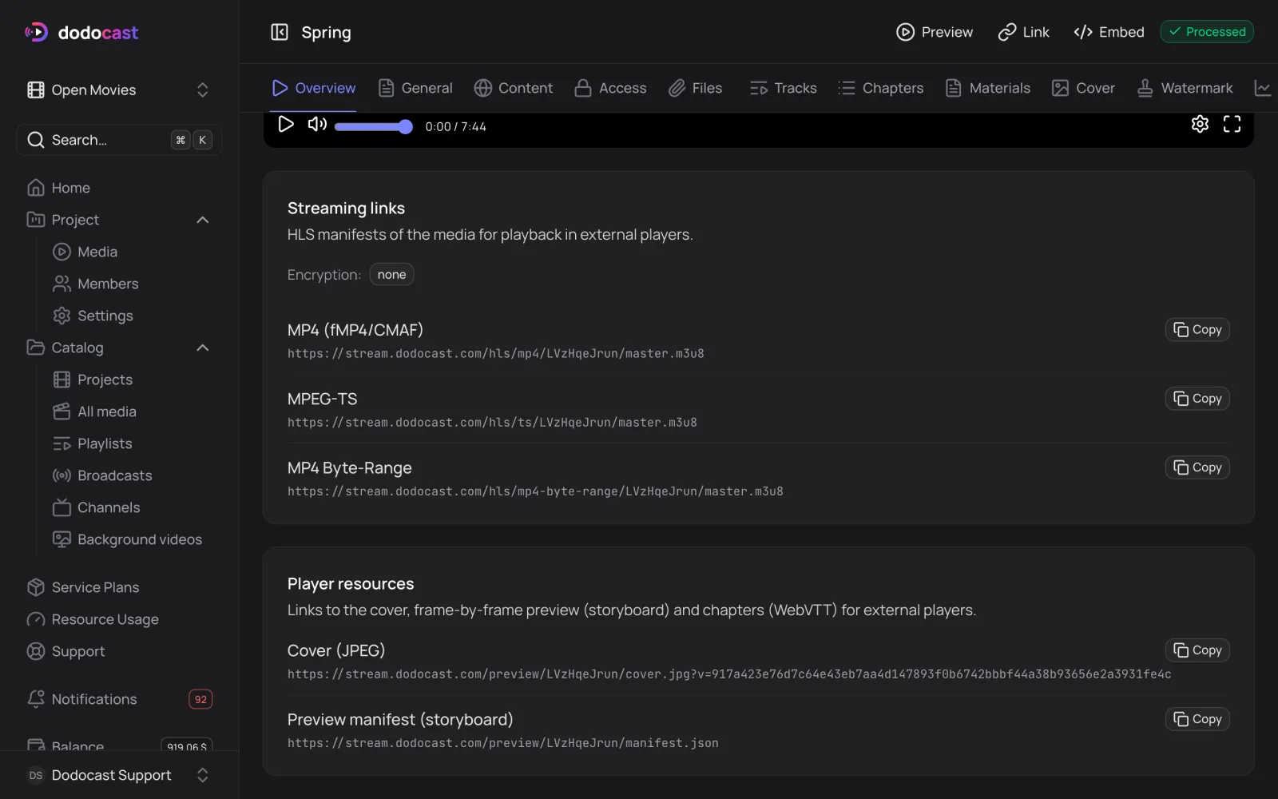Viewport: 1278px width, 799px height.
Task: Open the Open Movies project switcher
Action: [120, 89]
